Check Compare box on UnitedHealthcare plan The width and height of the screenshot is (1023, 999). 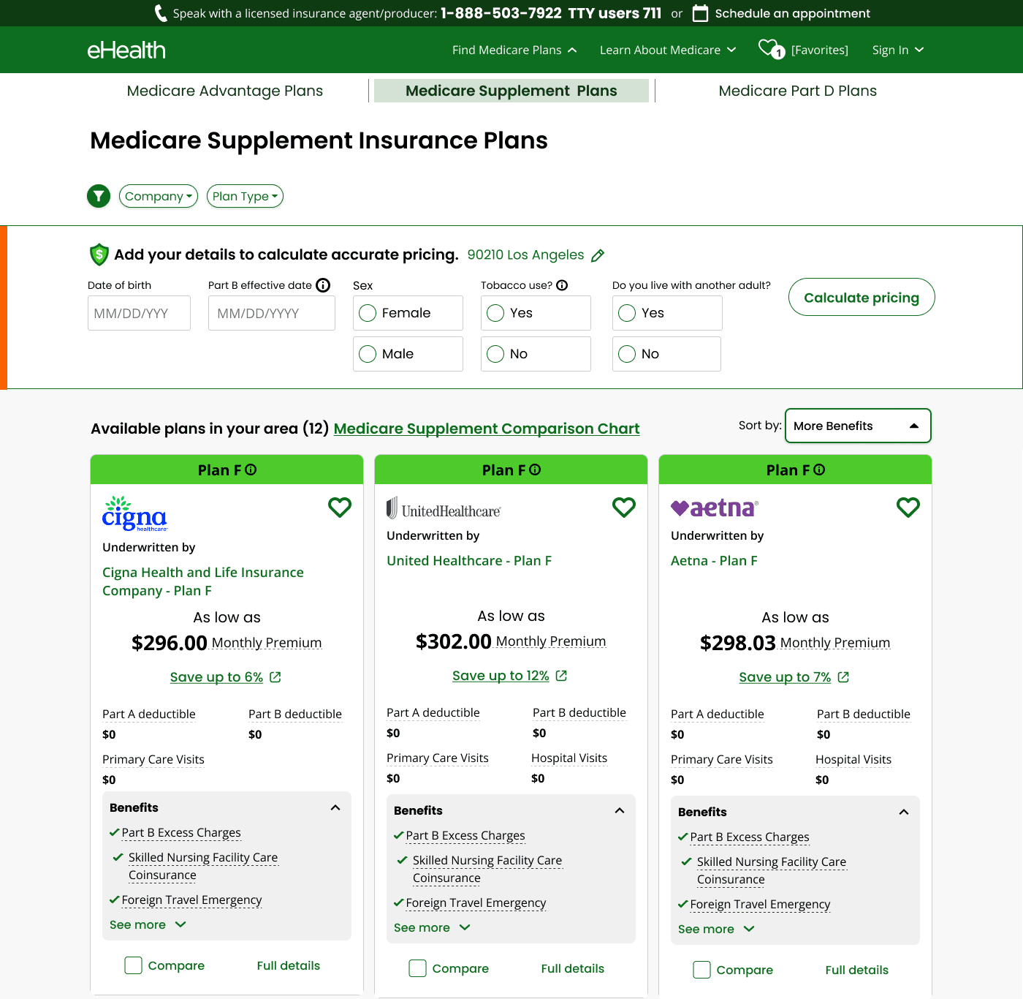click(417, 968)
